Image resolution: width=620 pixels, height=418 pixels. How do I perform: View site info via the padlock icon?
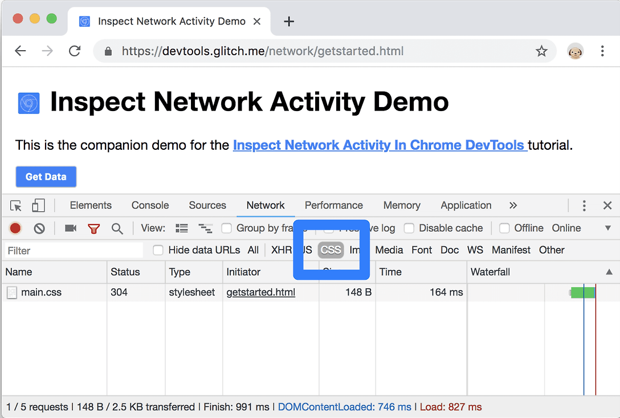108,51
